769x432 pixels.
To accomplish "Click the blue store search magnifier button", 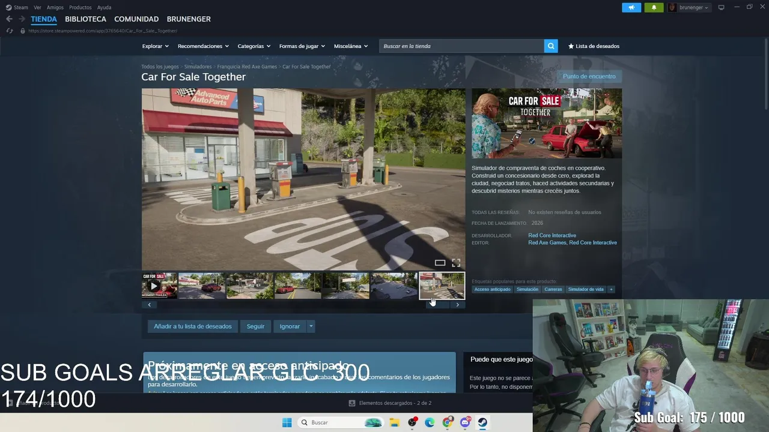I will (551, 46).
